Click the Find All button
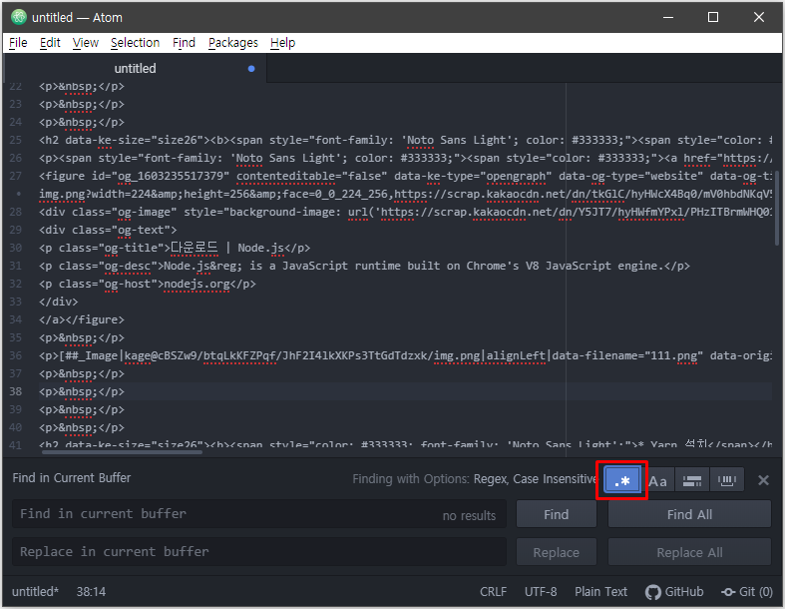785x609 pixels. (x=689, y=514)
